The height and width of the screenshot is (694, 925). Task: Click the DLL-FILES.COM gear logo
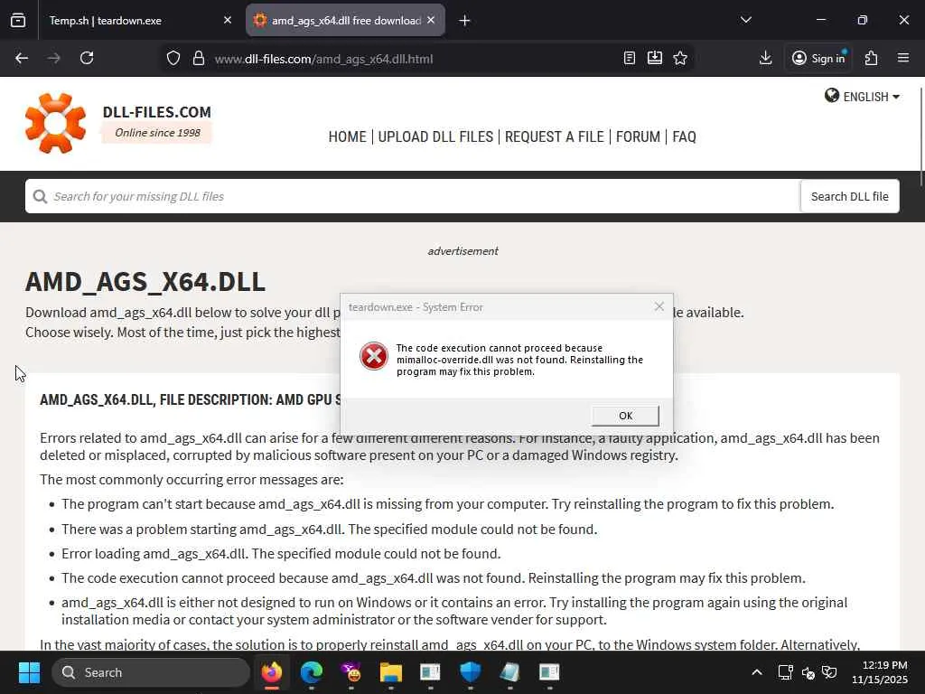pos(55,123)
